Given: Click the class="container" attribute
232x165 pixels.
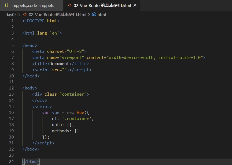Looking at the screenshot, I should (65, 94).
